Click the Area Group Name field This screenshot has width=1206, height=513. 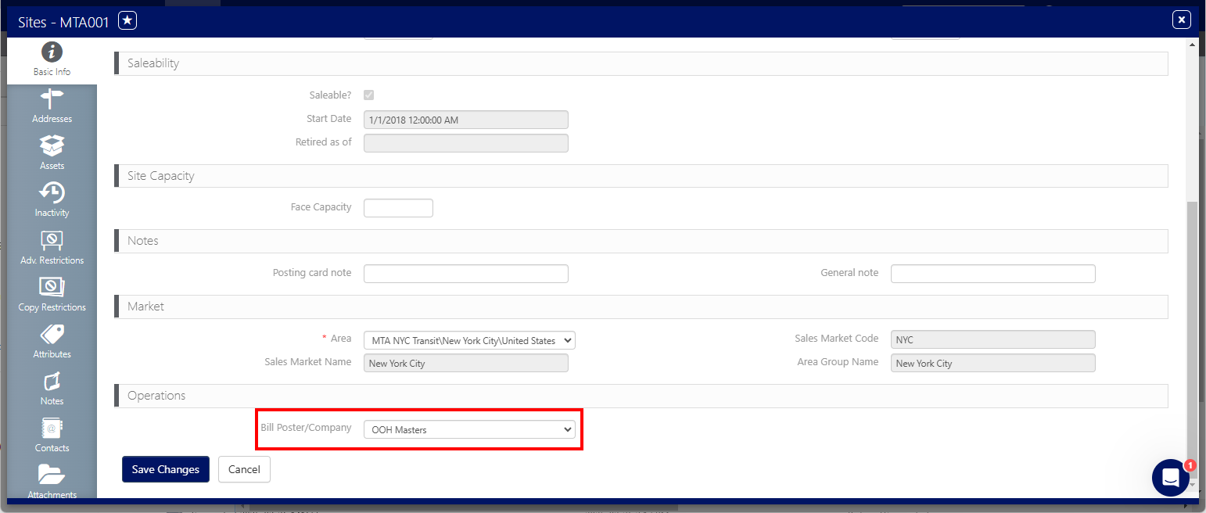point(993,363)
